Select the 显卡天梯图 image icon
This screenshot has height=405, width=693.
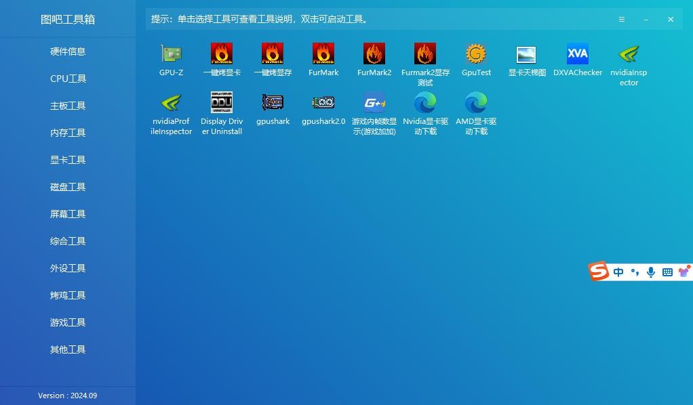coord(526,55)
